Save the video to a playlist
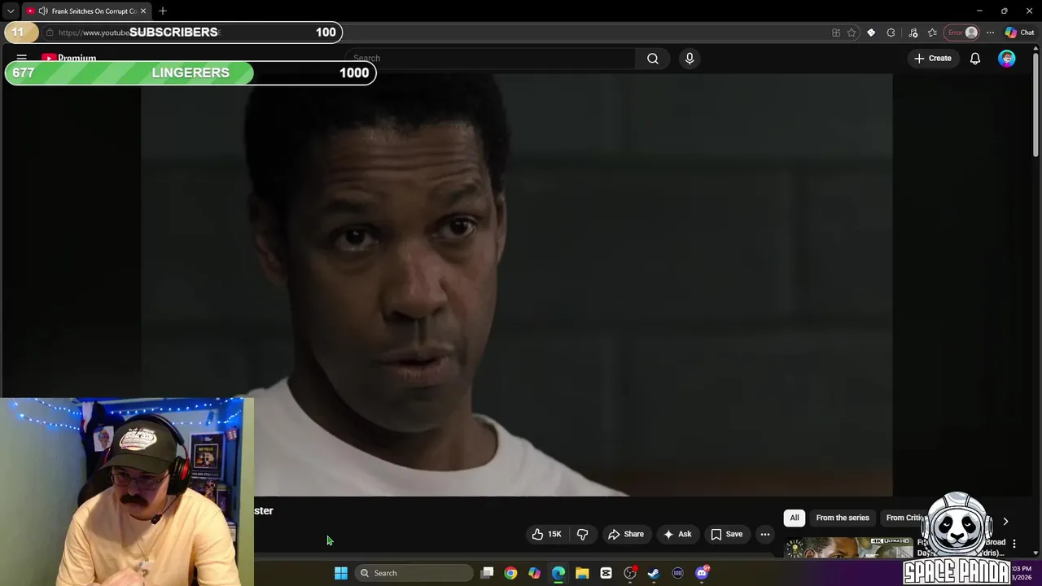1042x586 pixels. 727,534
